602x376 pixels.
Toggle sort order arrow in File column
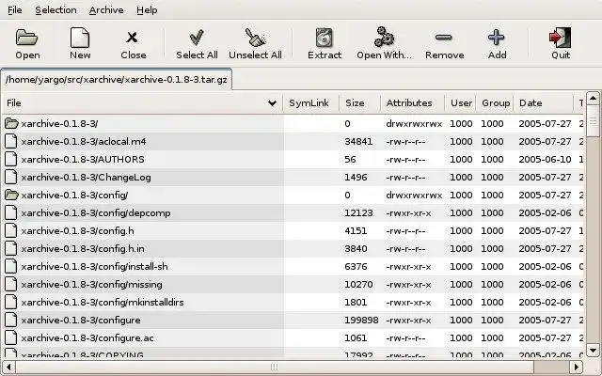pyautogui.click(x=272, y=102)
